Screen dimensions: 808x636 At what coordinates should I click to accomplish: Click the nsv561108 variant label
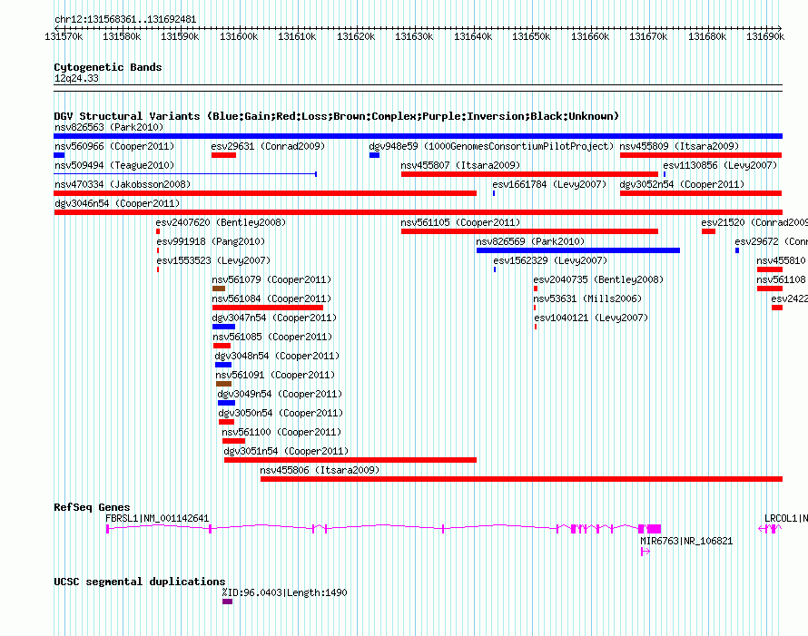coord(781,279)
